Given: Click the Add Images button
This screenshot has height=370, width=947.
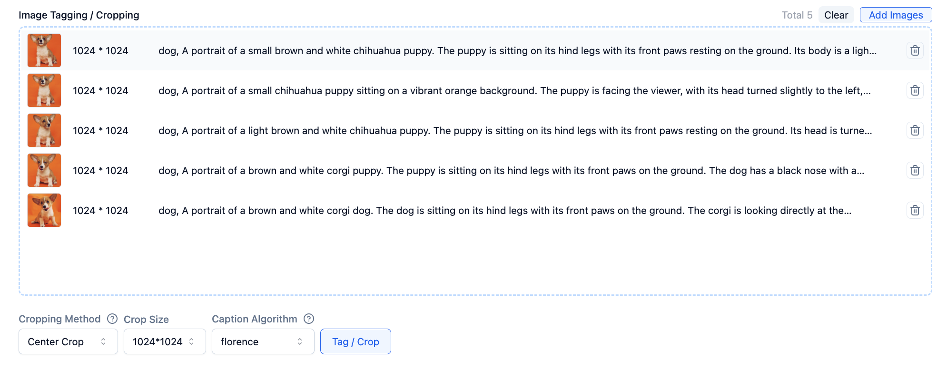Looking at the screenshot, I should pyautogui.click(x=896, y=15).
